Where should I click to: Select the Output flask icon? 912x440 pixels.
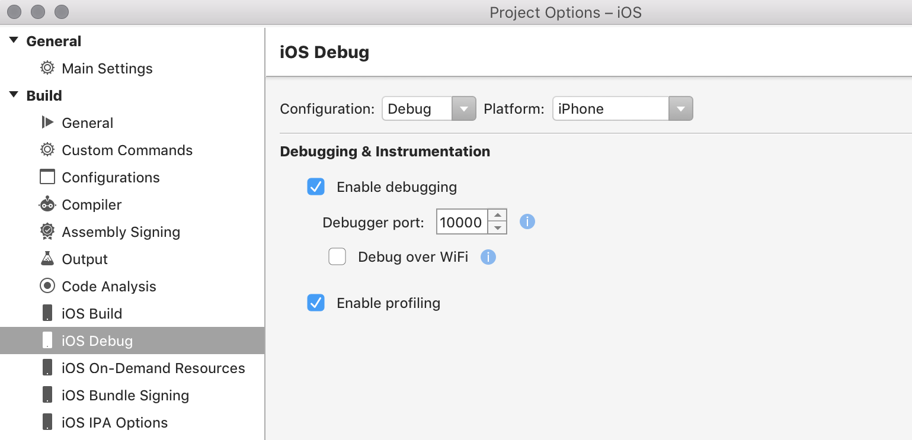(48, 259)
